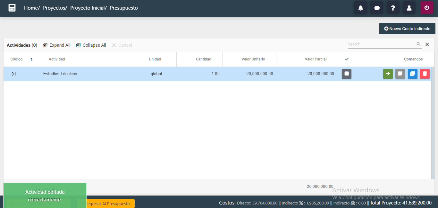Click Regresar Al Presupuesto button
The image size is (438, 208).
[107, 204]
